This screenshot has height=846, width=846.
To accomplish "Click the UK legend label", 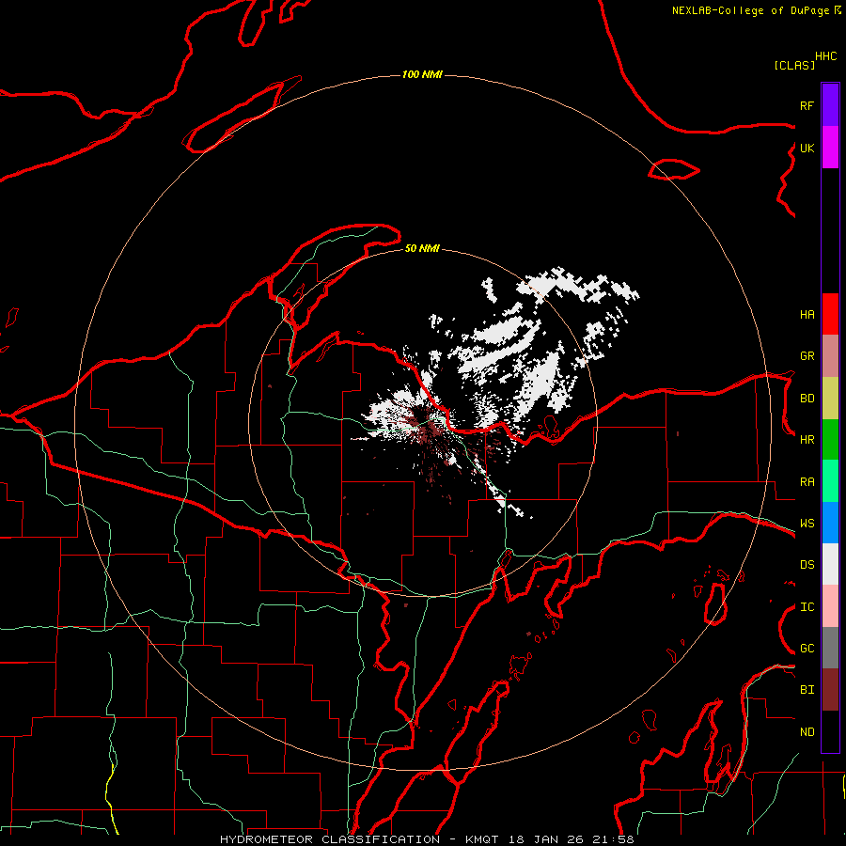I will coord(807,148).
